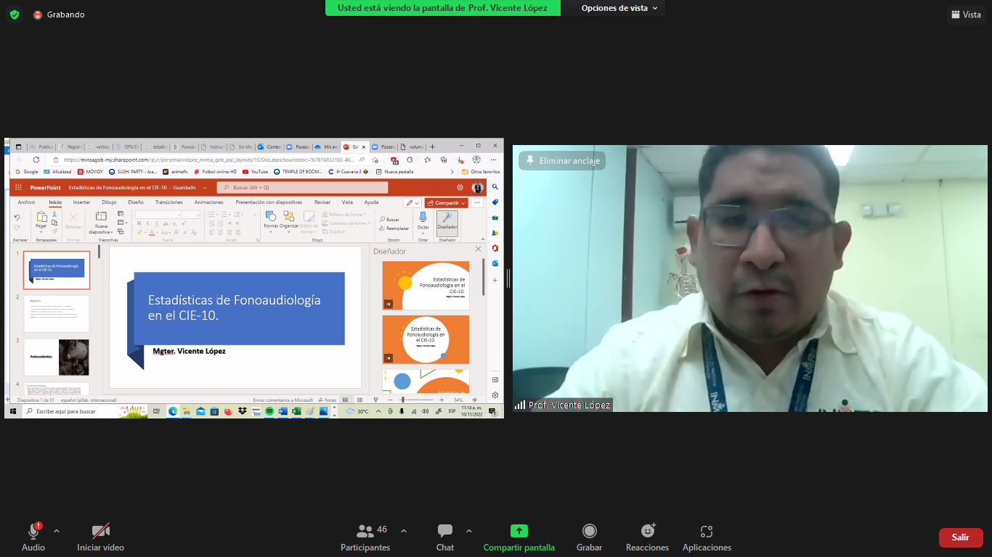Reload the page in the shared browser
This screenshot has width=992, height=557.
click(x=36, y=160)
